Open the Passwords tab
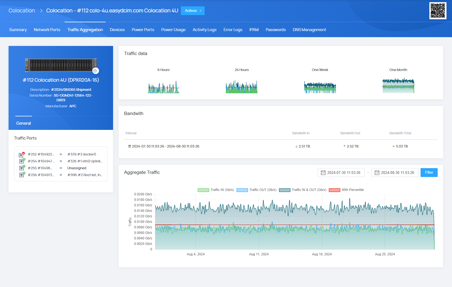Image resolution: width=452 pixels, height=287 pixels. tap(276, 30)
